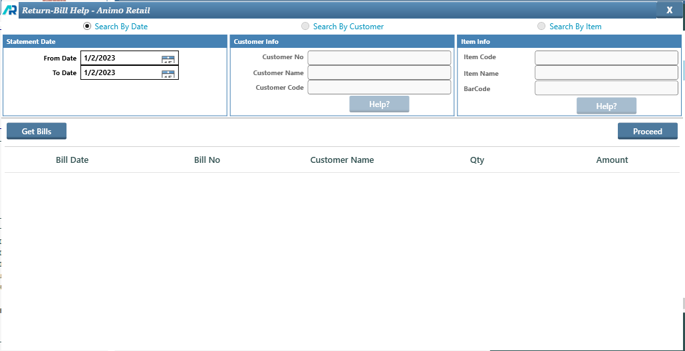Click the Item Code input box
The width and height of the screenshot is (685, 351).
(607, 58)
